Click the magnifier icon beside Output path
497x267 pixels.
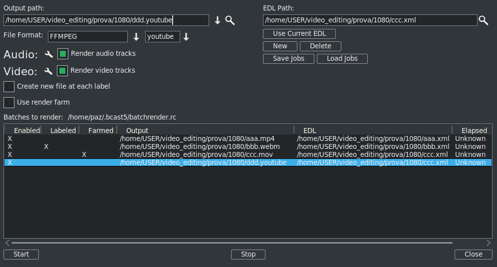point(230,20)
